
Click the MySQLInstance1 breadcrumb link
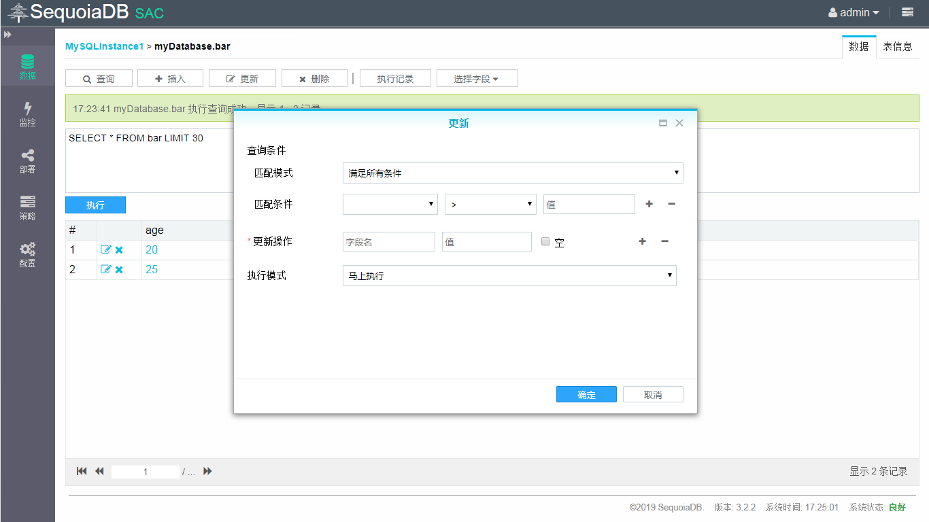click(104, 46)
